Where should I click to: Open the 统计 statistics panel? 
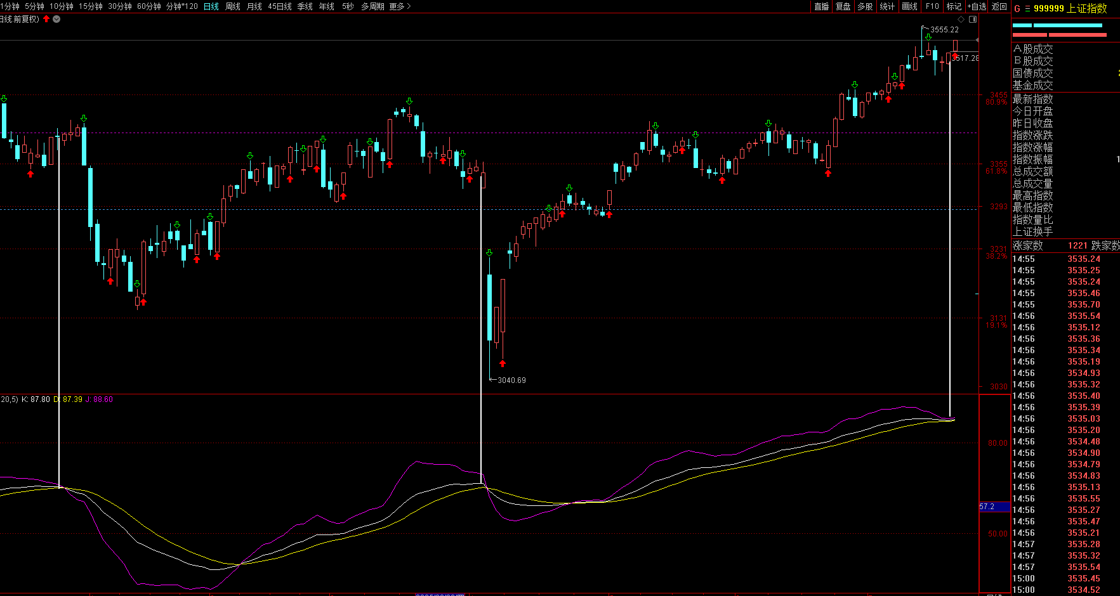pyautogui.click(x=887, y=6)
